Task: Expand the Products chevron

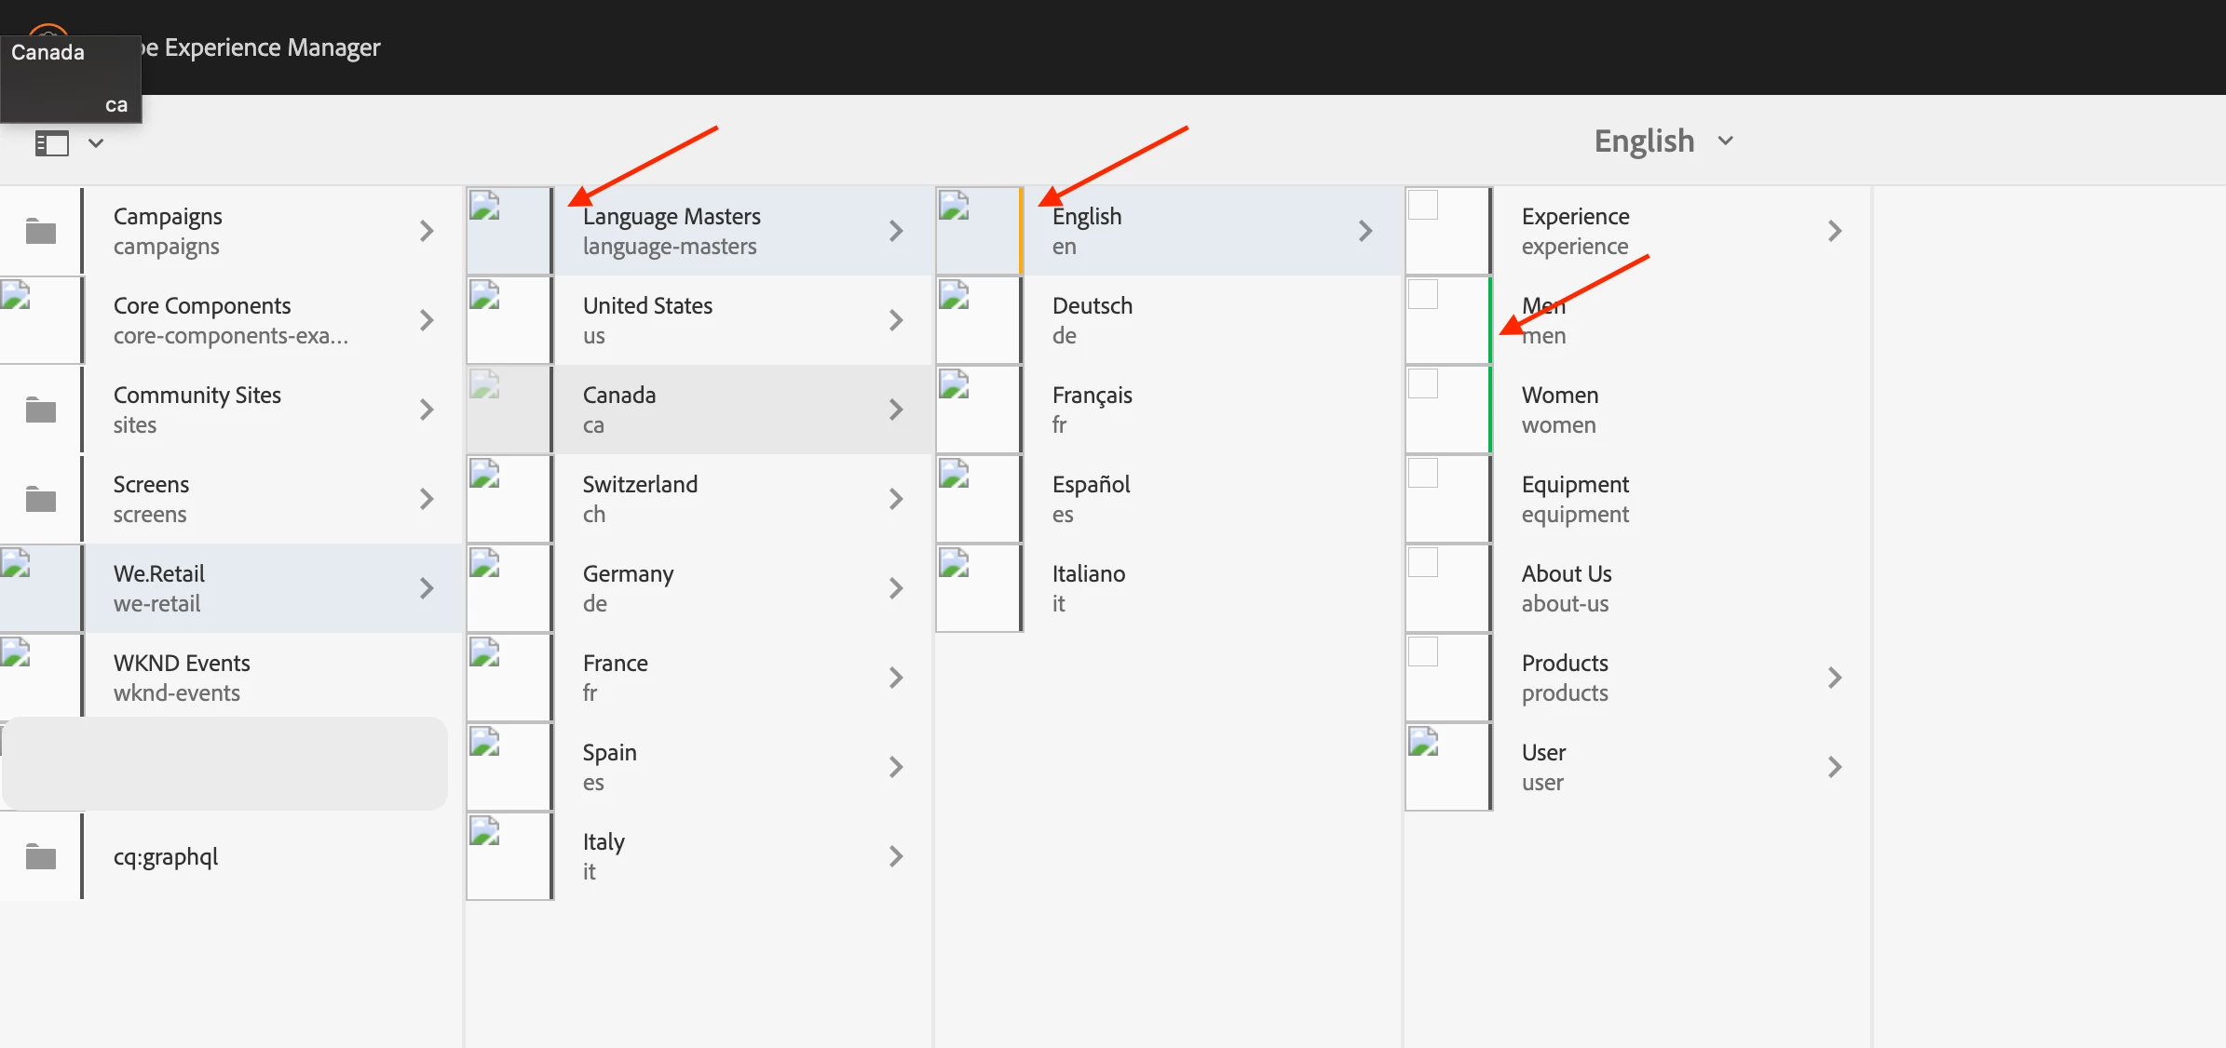Action: point(1834,678)
